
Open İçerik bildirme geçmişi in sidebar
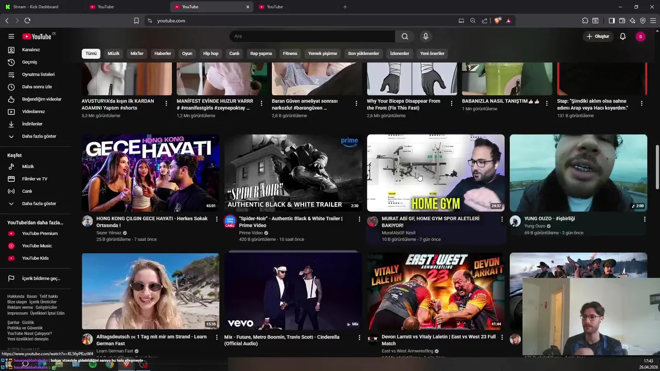36,278
